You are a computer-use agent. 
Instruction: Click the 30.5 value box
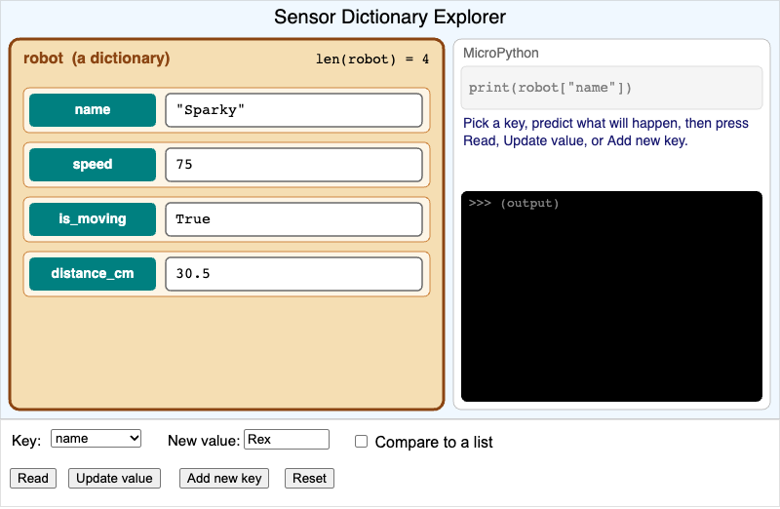point(294,274)
